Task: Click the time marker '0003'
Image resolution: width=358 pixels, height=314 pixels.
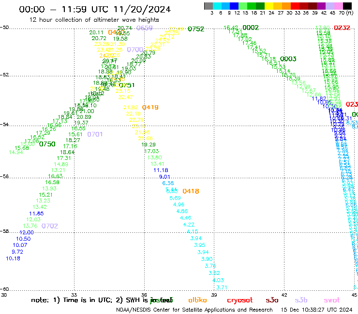Action: 288,59
